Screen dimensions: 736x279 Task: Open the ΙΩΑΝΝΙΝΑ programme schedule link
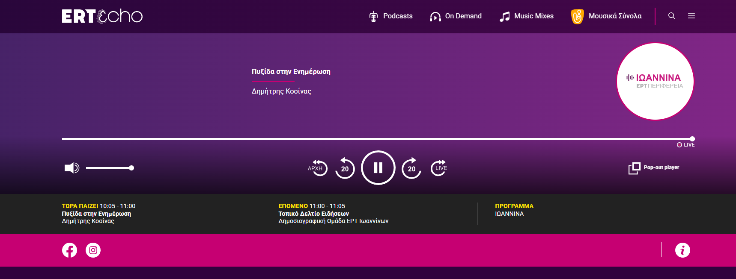tap(509, 214)
